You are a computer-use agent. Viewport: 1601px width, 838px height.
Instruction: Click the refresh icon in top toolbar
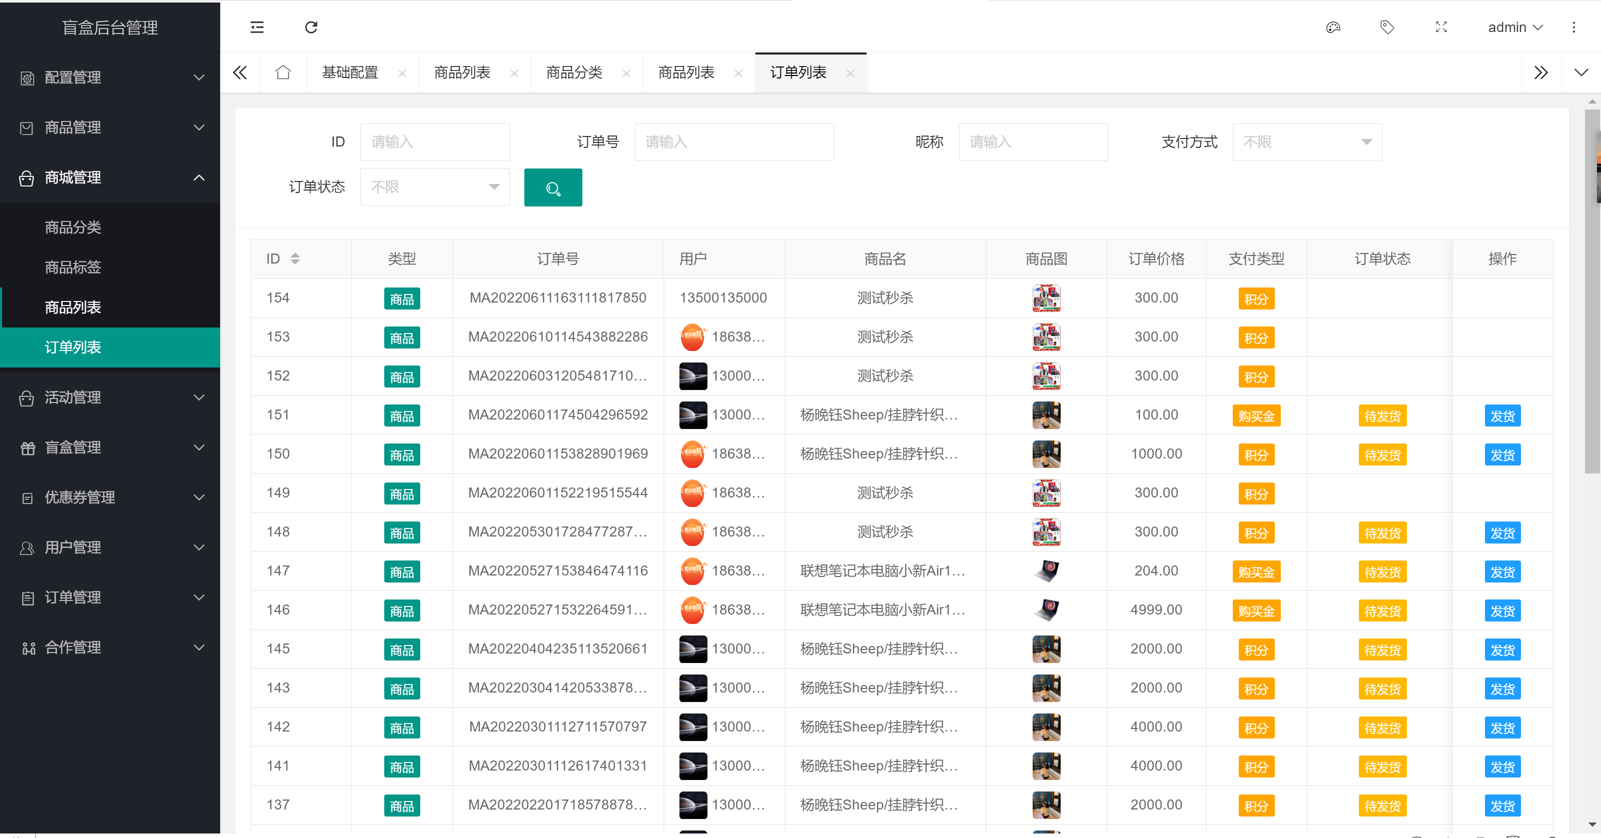click(311, 27)
